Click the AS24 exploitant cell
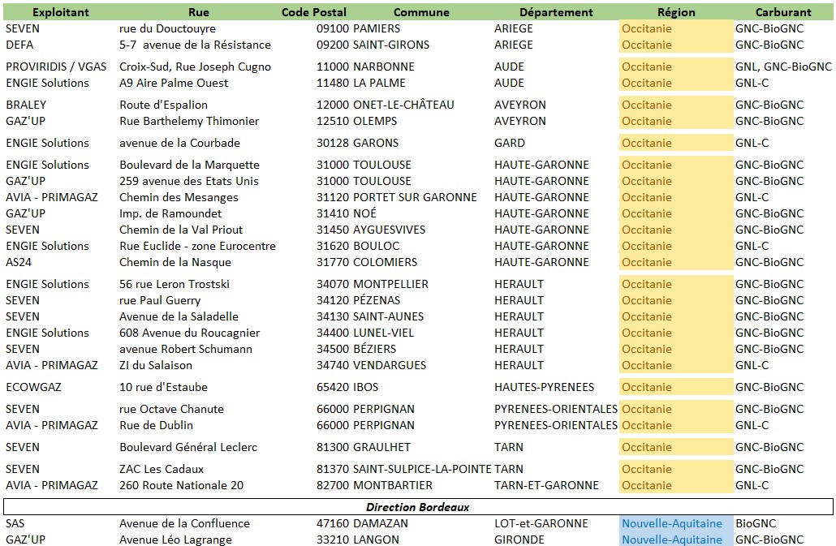Image resolution: width=836 pixels, height=546 pixels. [19, 262]
